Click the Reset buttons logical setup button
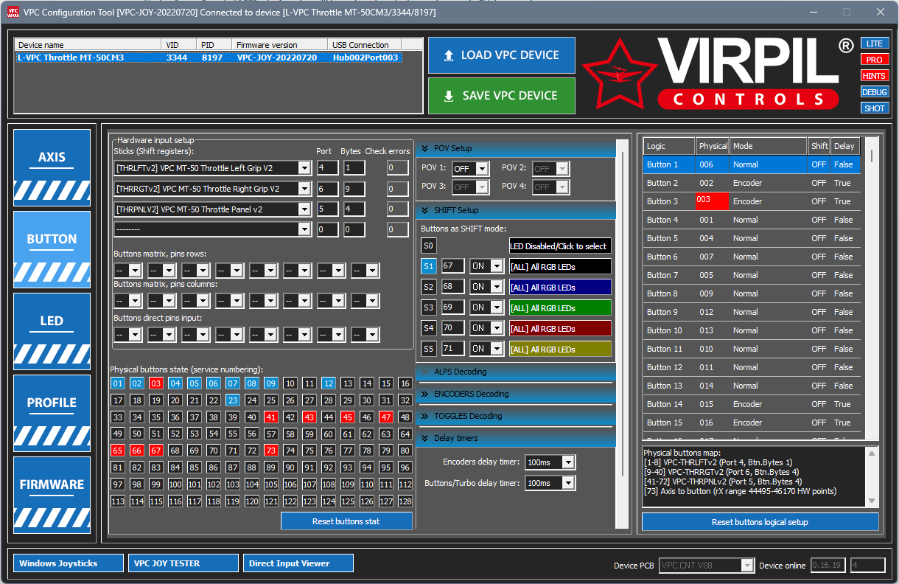 click(760, 522)
